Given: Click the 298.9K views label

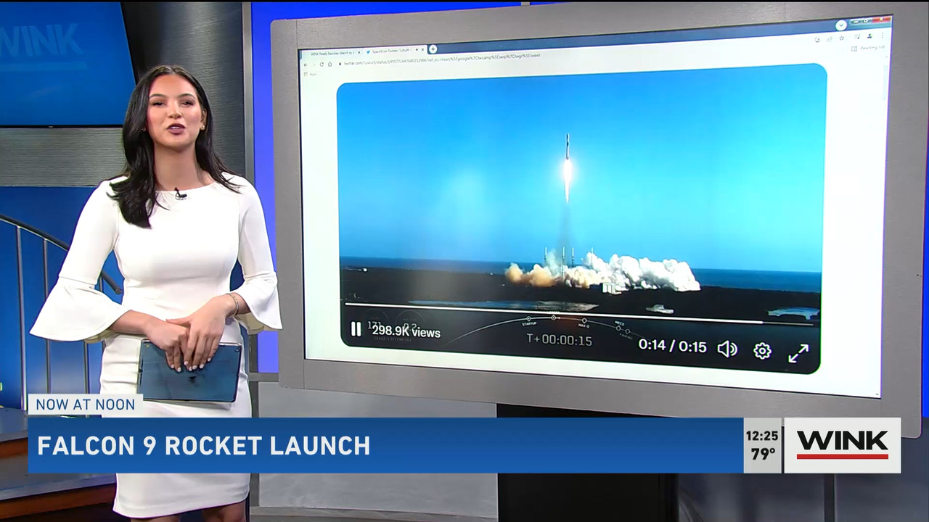Looking at the screenshot, I should point(406,331).
